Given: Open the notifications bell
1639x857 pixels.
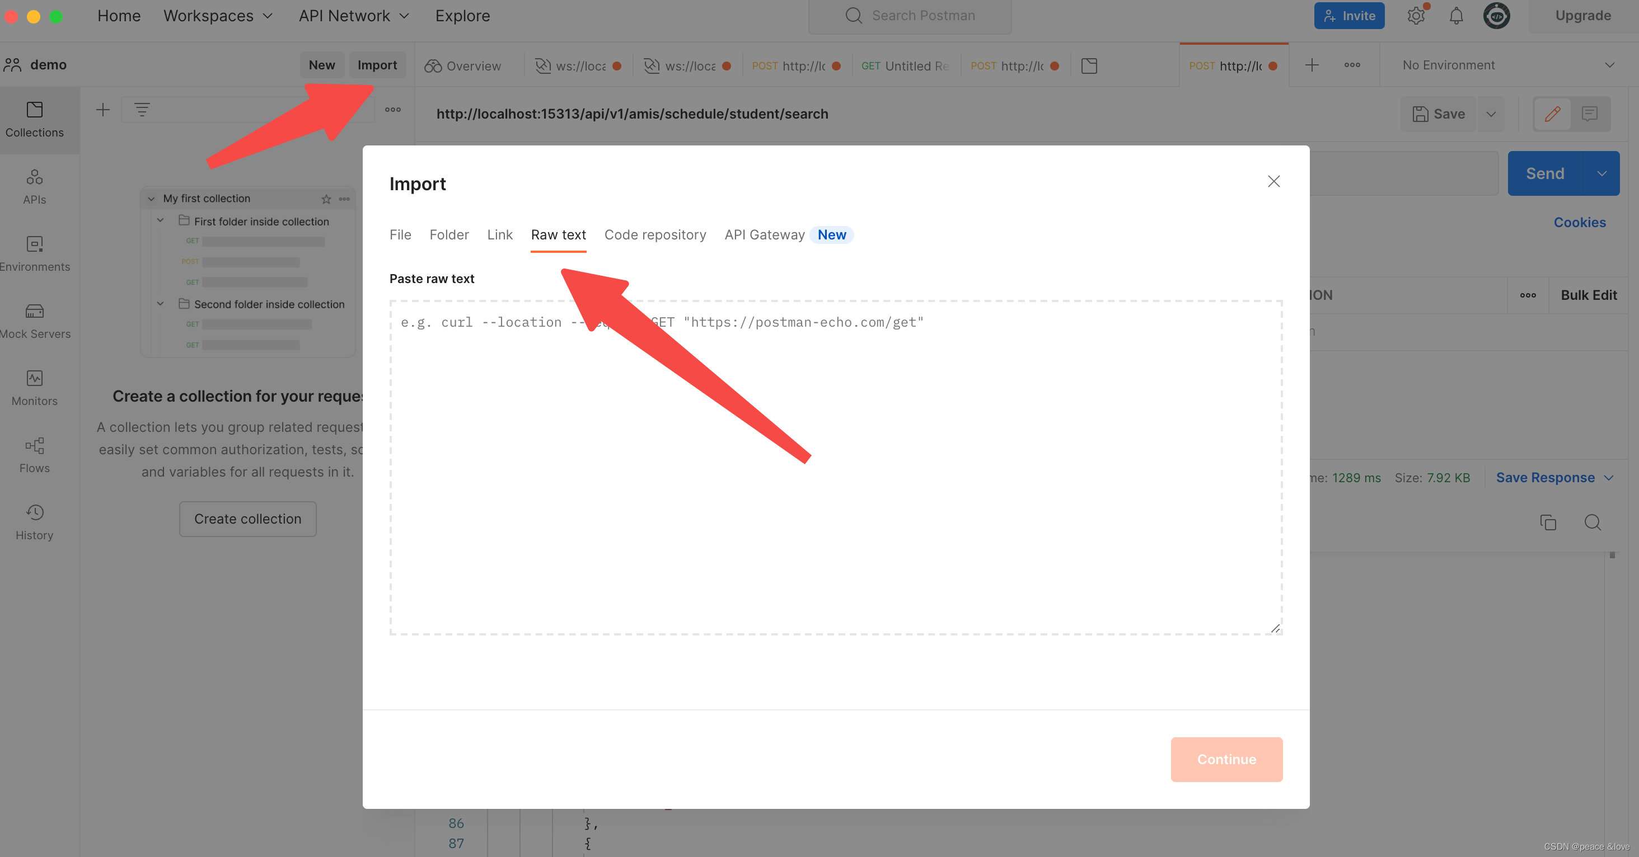Looking at the screenshot, I should 1456,15.
